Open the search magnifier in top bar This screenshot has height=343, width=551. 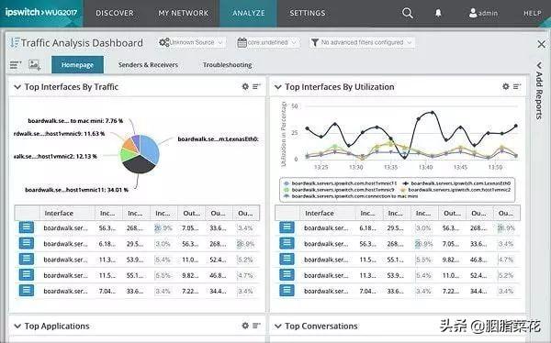(407, 14)
